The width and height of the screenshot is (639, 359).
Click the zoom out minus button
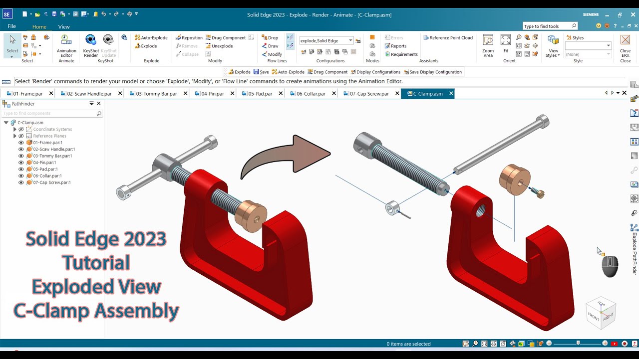549,344
